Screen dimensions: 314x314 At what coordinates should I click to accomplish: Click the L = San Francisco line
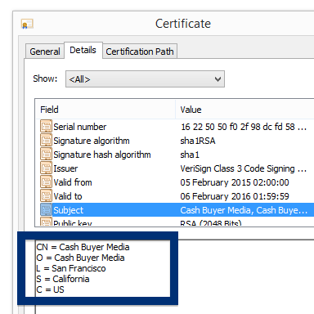(x=71, y=268)
